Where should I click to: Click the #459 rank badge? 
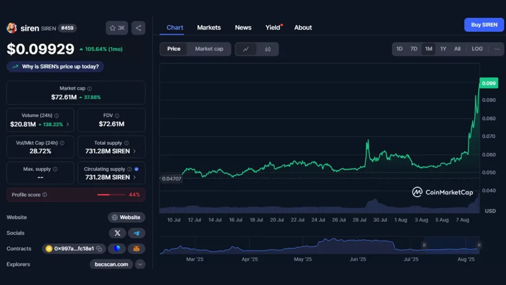[67, 28]
